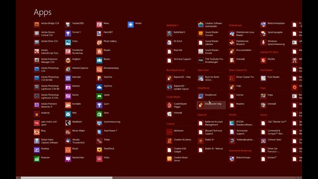Open EA EULA document
The height and width of the screenshot is (179, 318).
pos(174,42)
